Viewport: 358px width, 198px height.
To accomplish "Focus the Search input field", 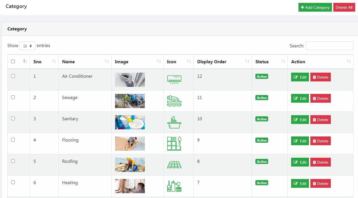I will pyautogui.click(x=329, y=46).
